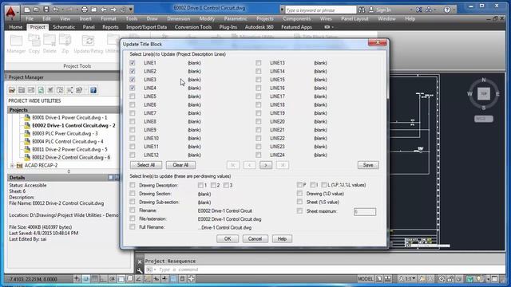The image size is (511, 287).
Task: Open the quick access toolbar customize dropdown
Action: [131, 10]
